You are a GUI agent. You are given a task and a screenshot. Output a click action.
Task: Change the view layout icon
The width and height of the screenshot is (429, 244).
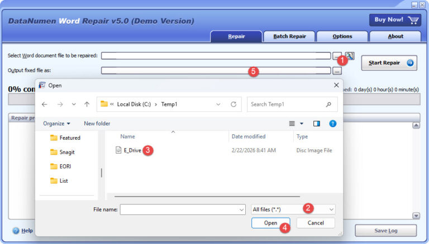click(292, 124)
